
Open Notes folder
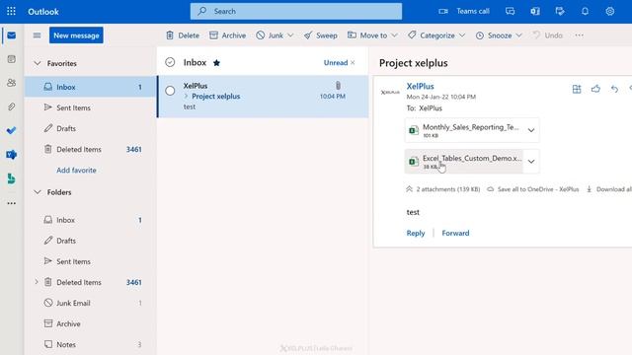[91, 344]
